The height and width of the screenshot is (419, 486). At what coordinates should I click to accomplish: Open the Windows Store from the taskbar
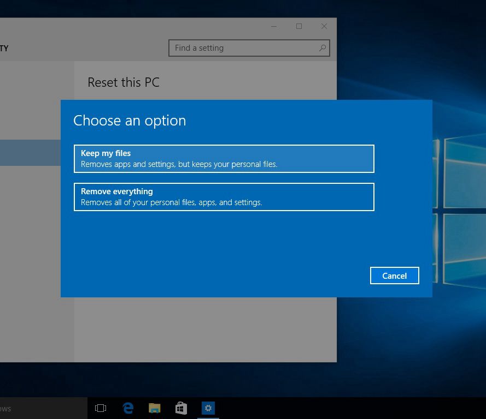click(x=181, y=408)
